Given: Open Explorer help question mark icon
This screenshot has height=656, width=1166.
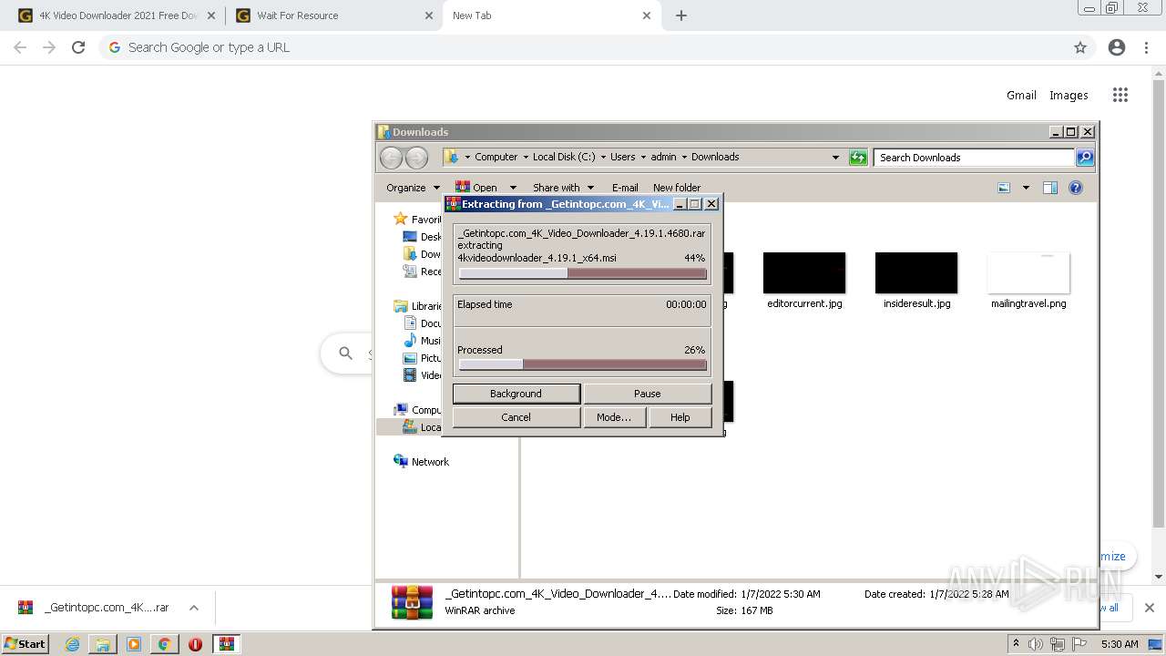Looking at the screenshot, I should [1076, 188].
